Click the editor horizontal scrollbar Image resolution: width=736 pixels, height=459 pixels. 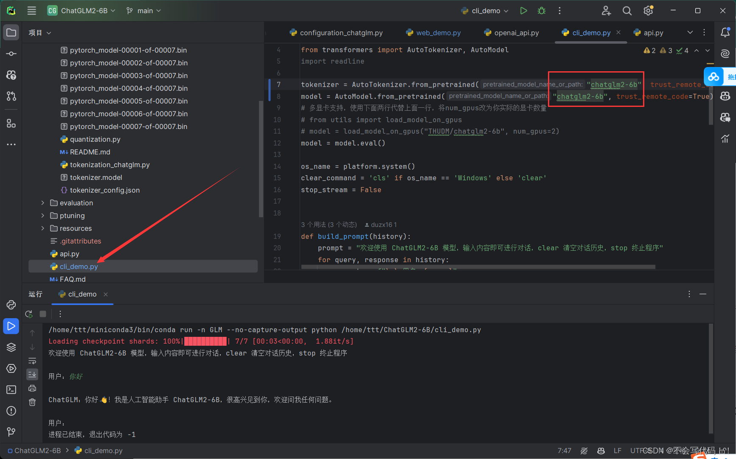tap(478, 267)
